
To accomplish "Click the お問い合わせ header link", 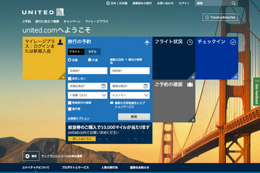I will (165, 3).
